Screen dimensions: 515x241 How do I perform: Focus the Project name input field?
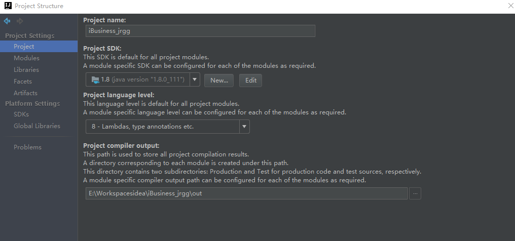coord(200,31)
